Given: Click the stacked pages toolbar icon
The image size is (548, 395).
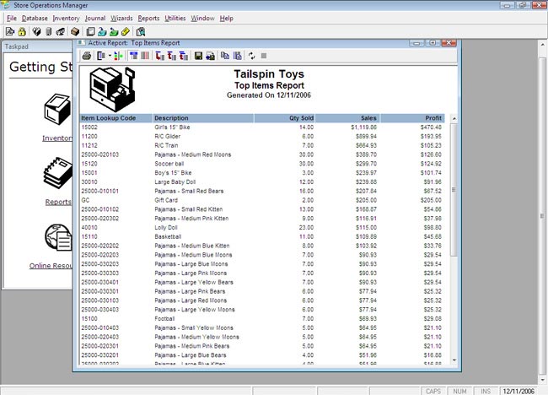Looking at the screenshot, I should (x=90, y=32).
